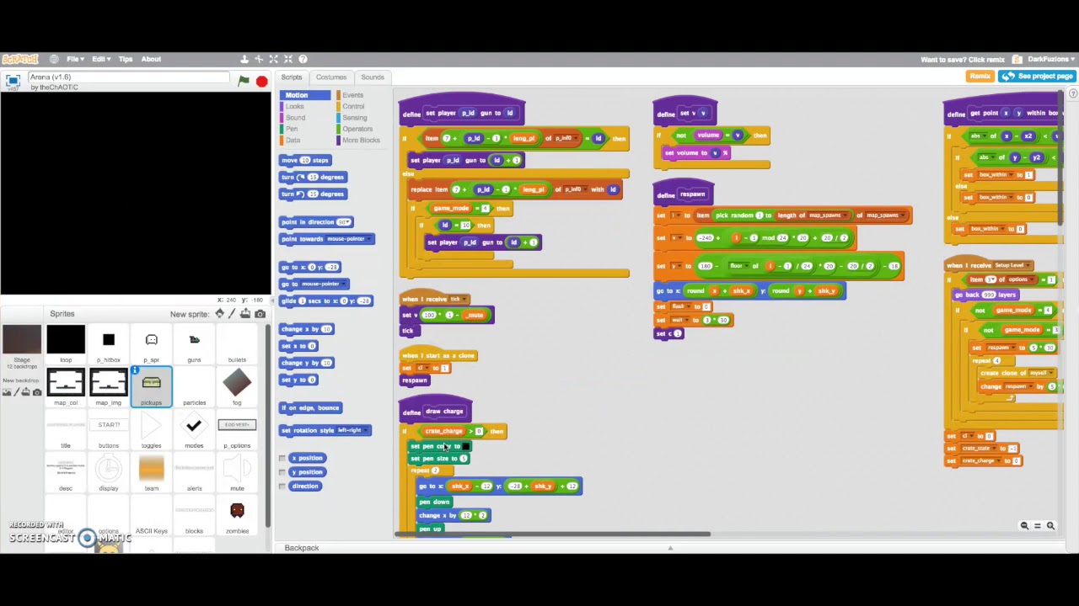Select the Pen block category
1079x606 pixels.
[x=291, y=129]
